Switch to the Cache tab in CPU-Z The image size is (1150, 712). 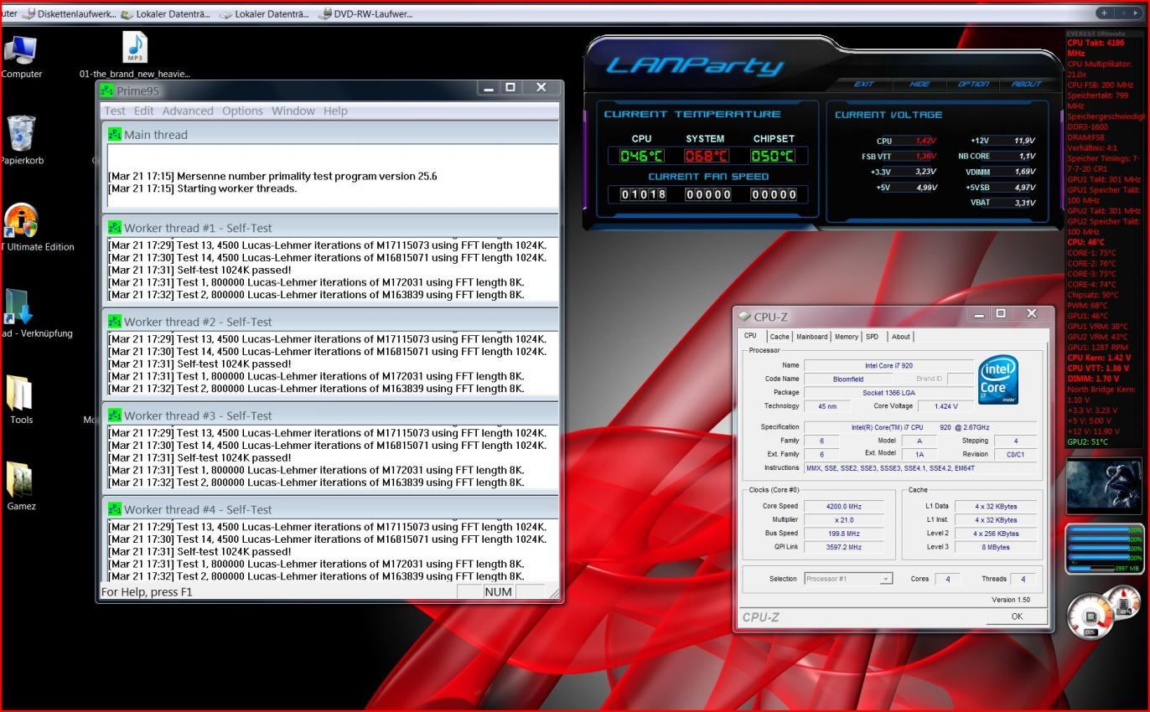pos(780,337)
